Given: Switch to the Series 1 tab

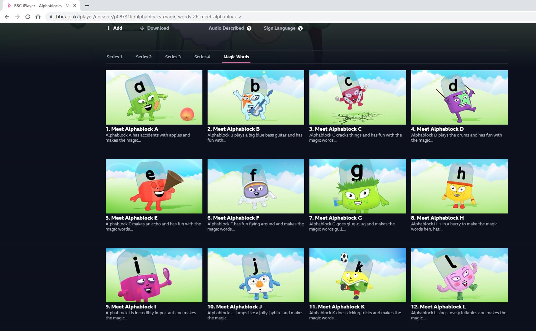Looking at the screenshot, I should tap(114, 57).
